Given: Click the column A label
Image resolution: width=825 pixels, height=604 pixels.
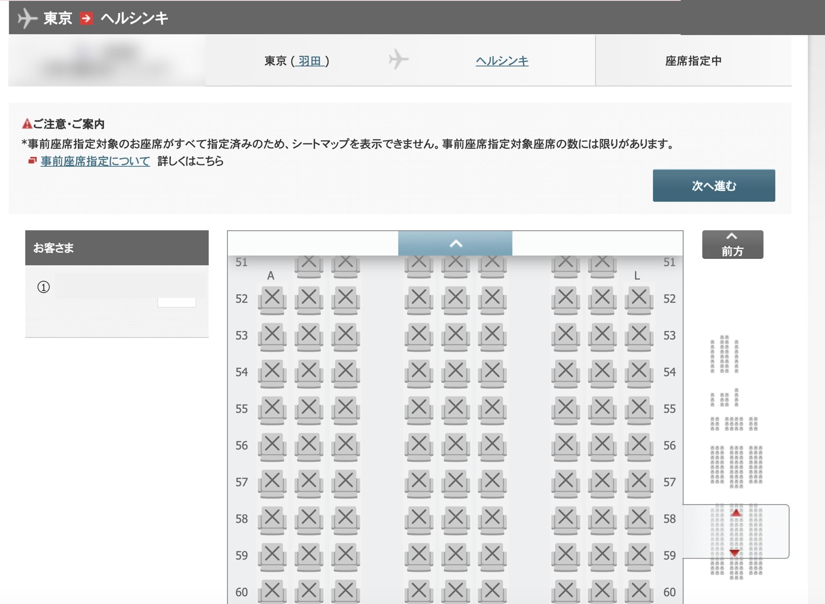Looking at the screenshot, I should 271,276.
